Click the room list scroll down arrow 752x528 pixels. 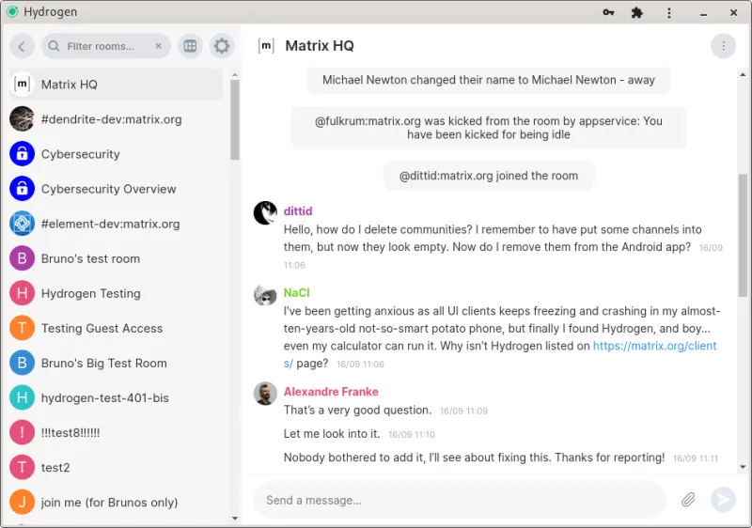point(235,518)
